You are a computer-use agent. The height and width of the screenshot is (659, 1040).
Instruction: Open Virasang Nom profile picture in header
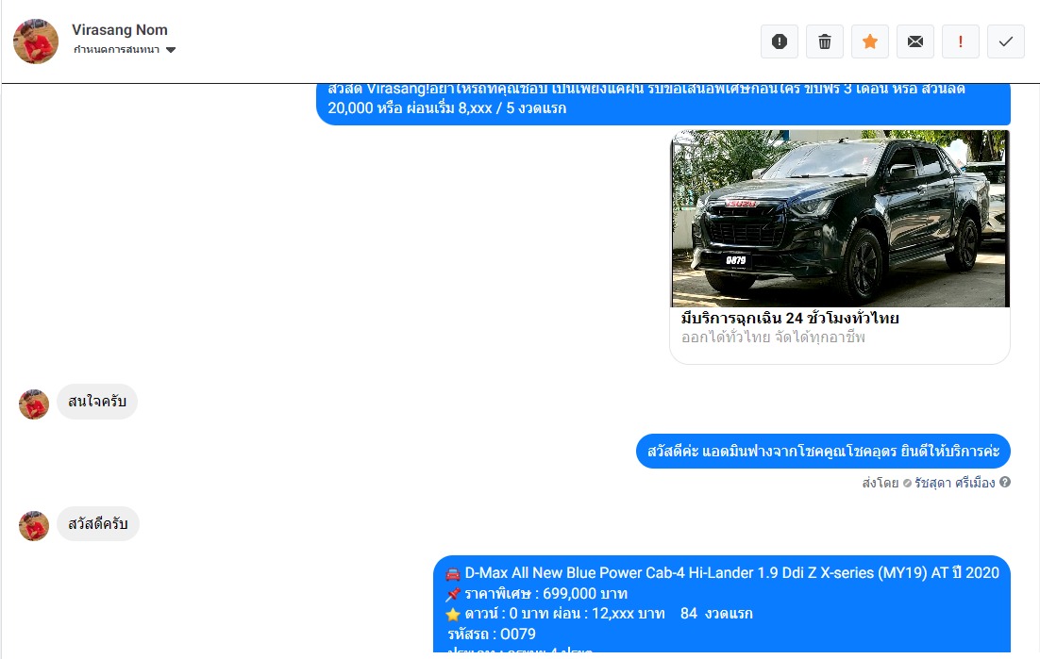pos(36,41)
